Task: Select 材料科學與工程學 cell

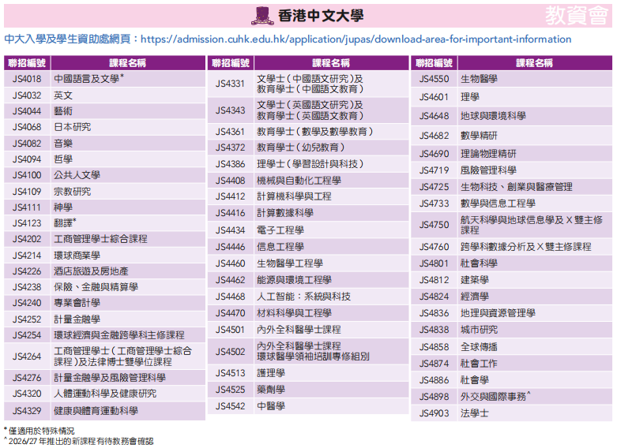Action: (x=332, y=313)
